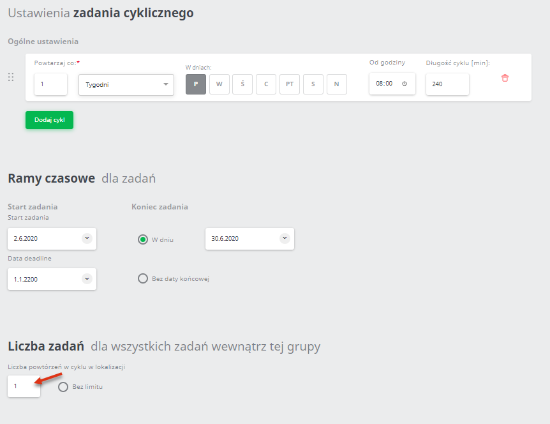Select the 'W dniu' radio option
This screenshot has height=424, width=550.
tap(143, 239)
